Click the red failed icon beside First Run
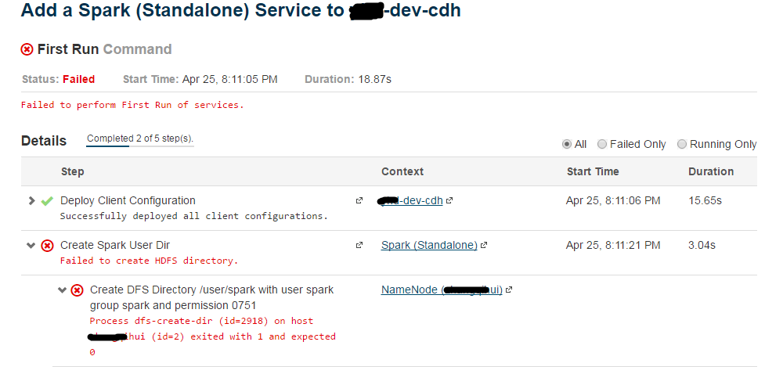765x367 pixels. coord(27,49)
